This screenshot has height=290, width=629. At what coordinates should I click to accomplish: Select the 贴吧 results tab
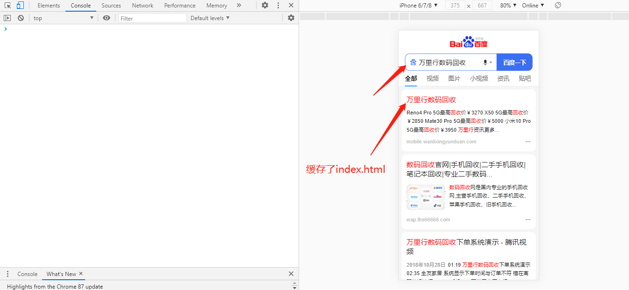point(525,78)
